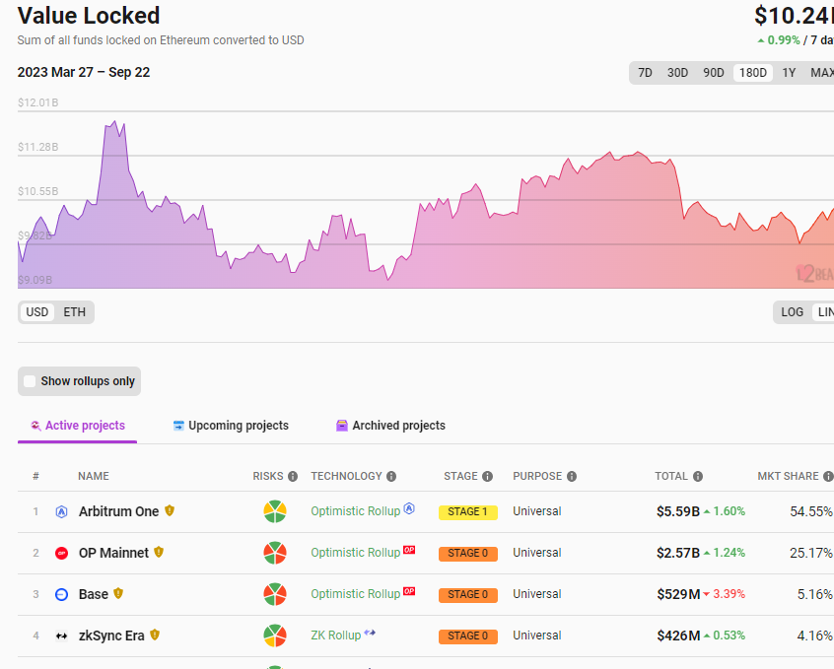Click the 54.55% market share value

click(811, 511)
